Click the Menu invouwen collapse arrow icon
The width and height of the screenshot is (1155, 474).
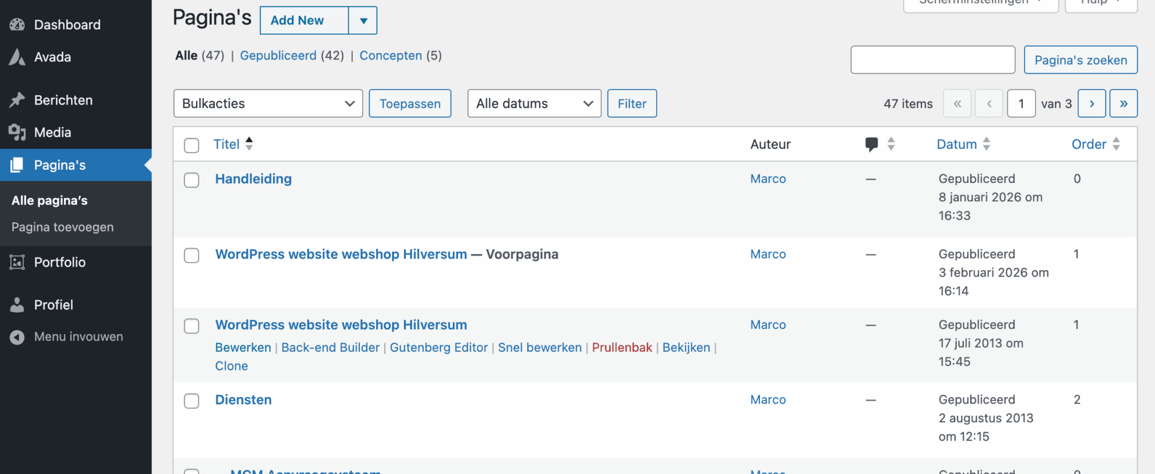(17, 337)
